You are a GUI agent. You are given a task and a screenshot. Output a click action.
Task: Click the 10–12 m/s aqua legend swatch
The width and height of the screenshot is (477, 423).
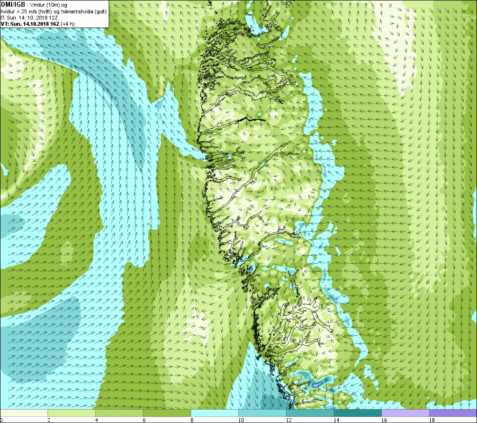coord(262,413)
